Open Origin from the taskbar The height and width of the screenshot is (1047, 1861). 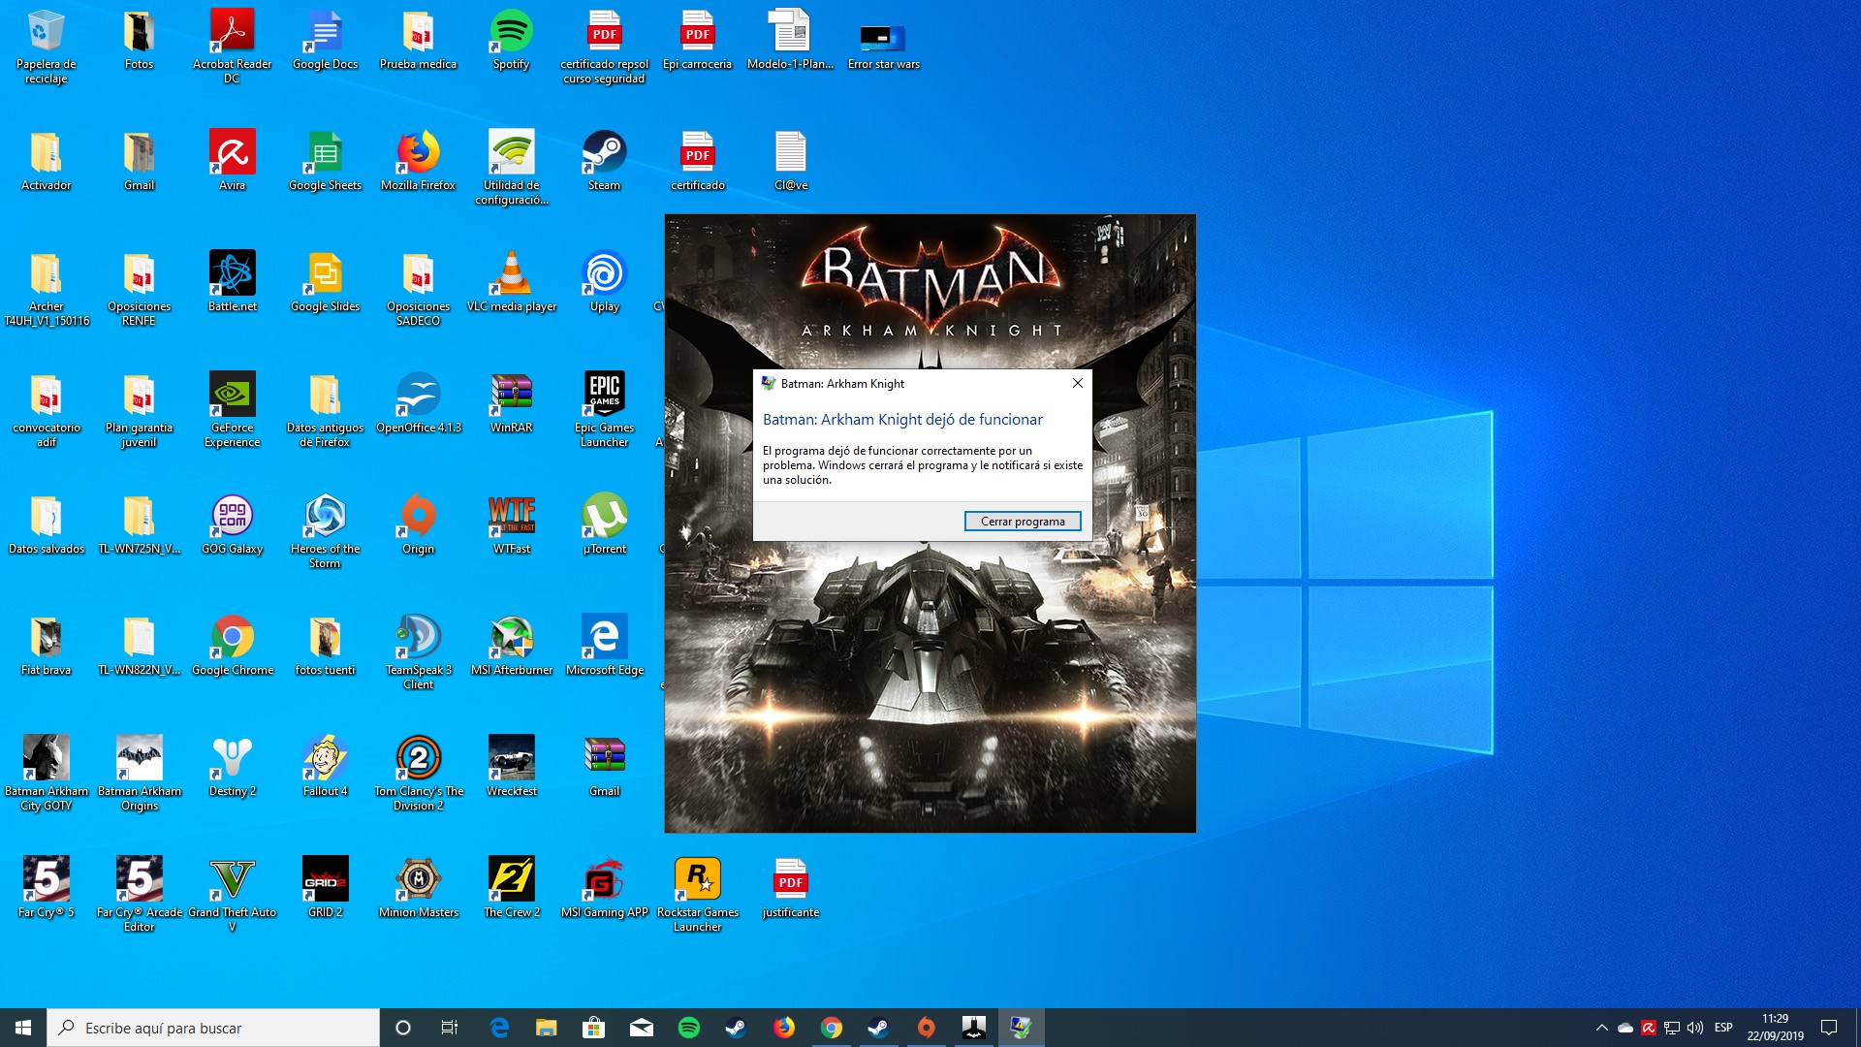pos(927,1028)
